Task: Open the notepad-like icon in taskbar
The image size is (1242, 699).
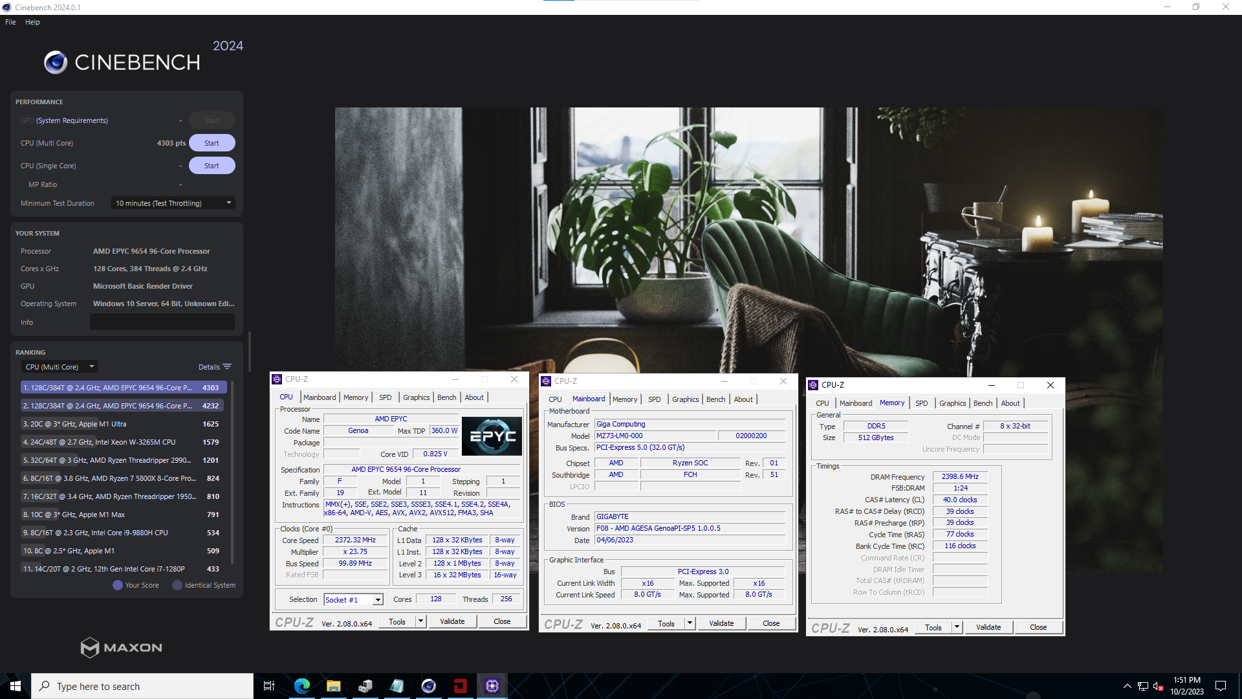Action: click(x=397, y=686)
